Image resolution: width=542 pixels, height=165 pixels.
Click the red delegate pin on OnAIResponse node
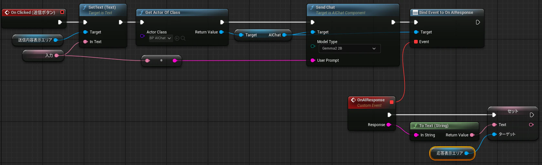(x=391, y=102)
